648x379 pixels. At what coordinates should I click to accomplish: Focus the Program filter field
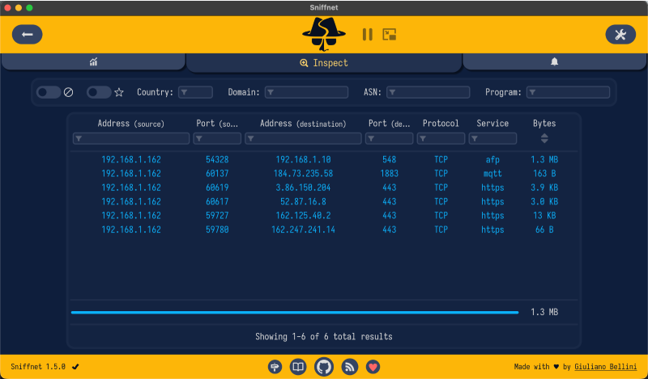[x=569, y=92]
